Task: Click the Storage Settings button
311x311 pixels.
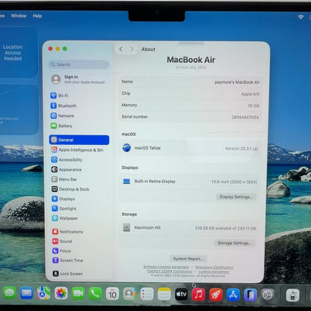Action: [234, 243]
